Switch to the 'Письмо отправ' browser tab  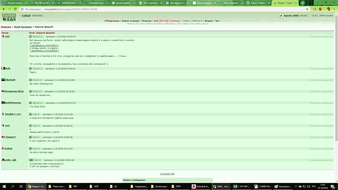[15, 3]
